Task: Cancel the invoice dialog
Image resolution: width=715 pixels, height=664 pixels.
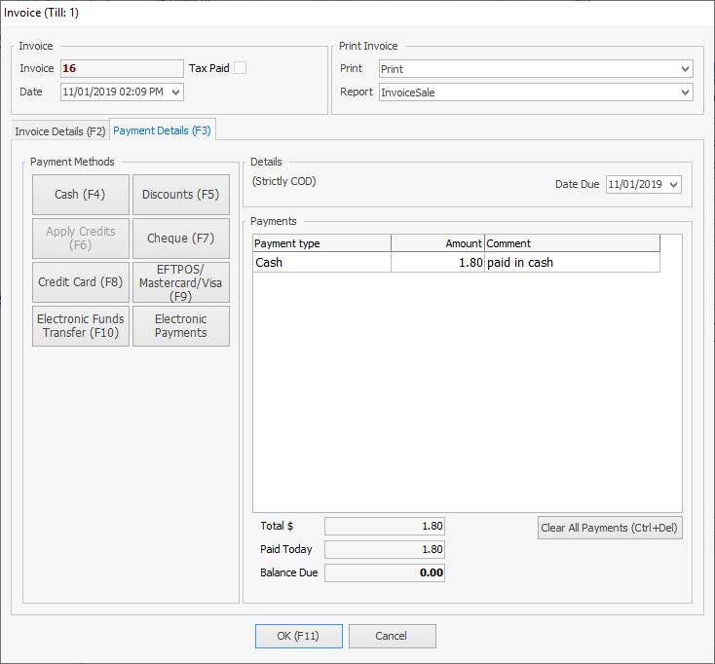Action: 392,636
